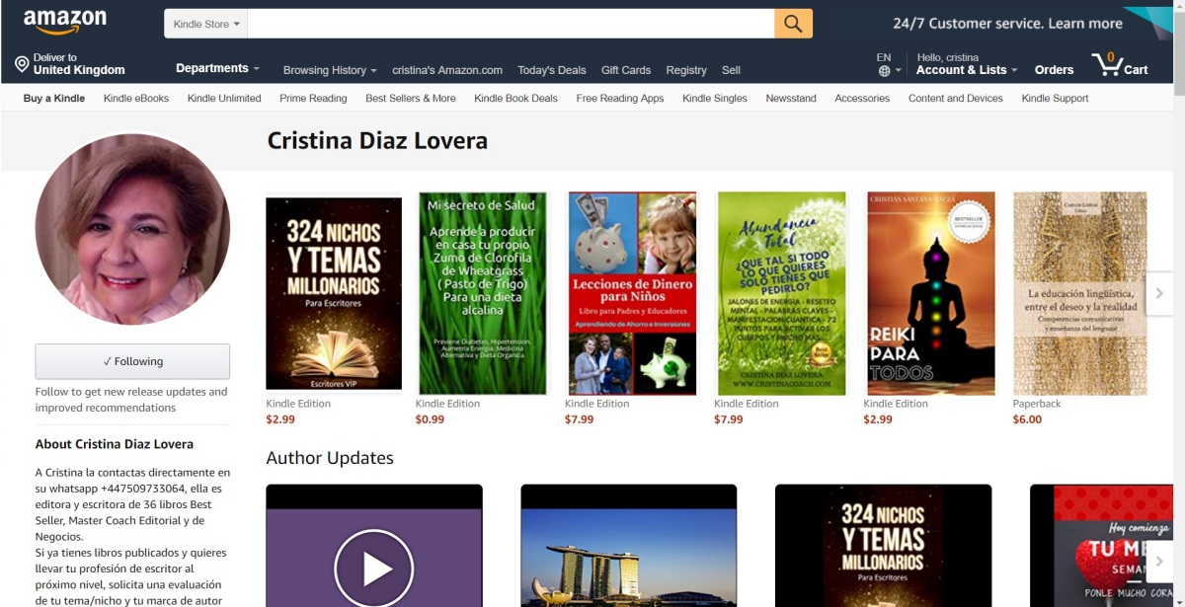1185x607 pixels.
Task: Click the Sell link
Action: point(731,70)
